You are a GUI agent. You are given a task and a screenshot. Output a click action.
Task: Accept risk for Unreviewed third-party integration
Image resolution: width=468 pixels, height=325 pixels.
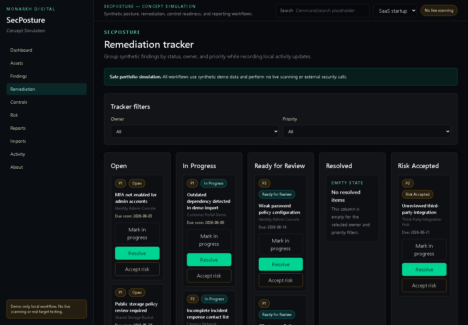tap(424, 285)
